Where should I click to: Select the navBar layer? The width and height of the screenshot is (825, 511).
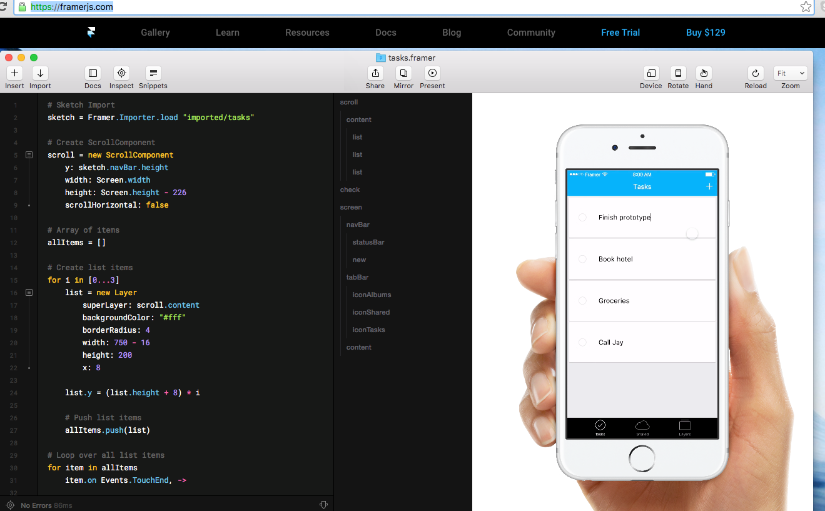point(358,225)
